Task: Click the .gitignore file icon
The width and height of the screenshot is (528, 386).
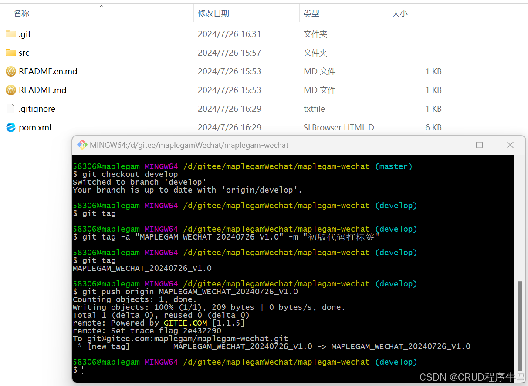Action: tap(11, 109)
